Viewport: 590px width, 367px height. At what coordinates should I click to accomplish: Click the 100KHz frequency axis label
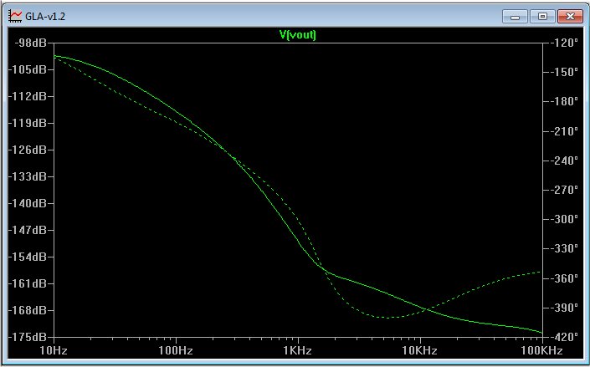tap(541, 351)
